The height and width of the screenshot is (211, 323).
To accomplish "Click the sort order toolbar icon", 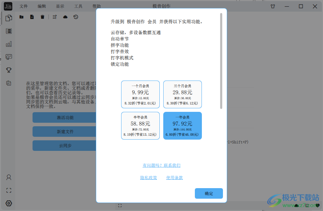I will click(54, 17).
